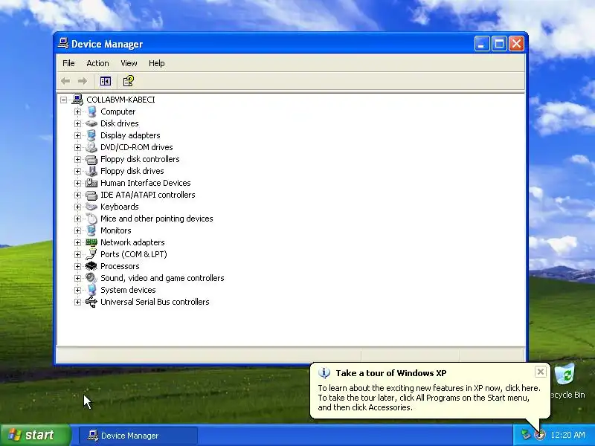Click the Sound, video and game controllers icon
Image resolution: width=595 pixels, height=446 pixels.
click(x=91, y=278)
